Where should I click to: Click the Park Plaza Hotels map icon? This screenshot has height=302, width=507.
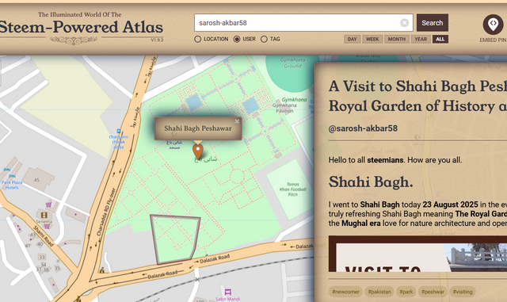click(12, 177)
